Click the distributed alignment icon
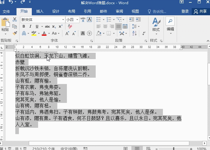The width and height of the screenshot is (210, 150). 125,26
